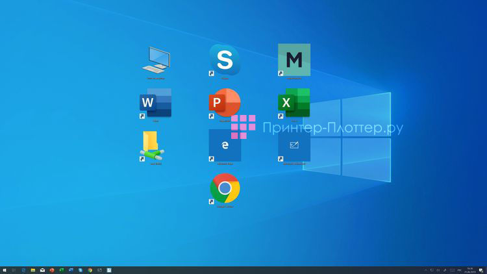487x274 pixels.
Task: Open File Explorer from the taskbar
Action: 33,269
